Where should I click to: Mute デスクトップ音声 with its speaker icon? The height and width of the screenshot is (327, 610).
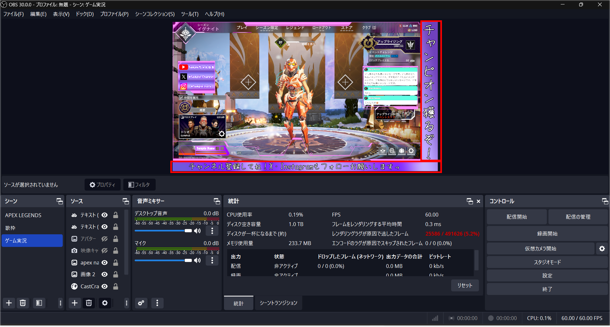197,231
